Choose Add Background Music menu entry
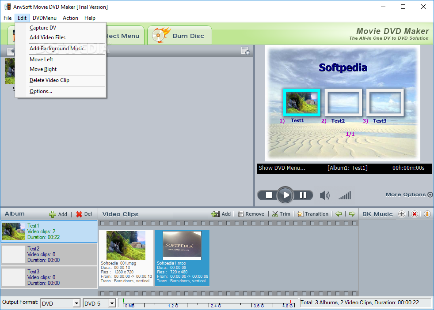This screenshot has height=310, width=434. pos(61,49)
